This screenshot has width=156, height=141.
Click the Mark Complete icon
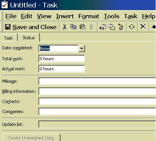(121, 27)
